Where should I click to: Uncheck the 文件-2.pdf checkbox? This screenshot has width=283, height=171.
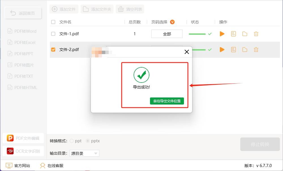click(x=53, y=49)
